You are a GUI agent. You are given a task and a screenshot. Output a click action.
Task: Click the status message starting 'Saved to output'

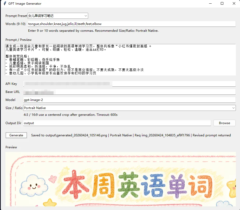131,135
